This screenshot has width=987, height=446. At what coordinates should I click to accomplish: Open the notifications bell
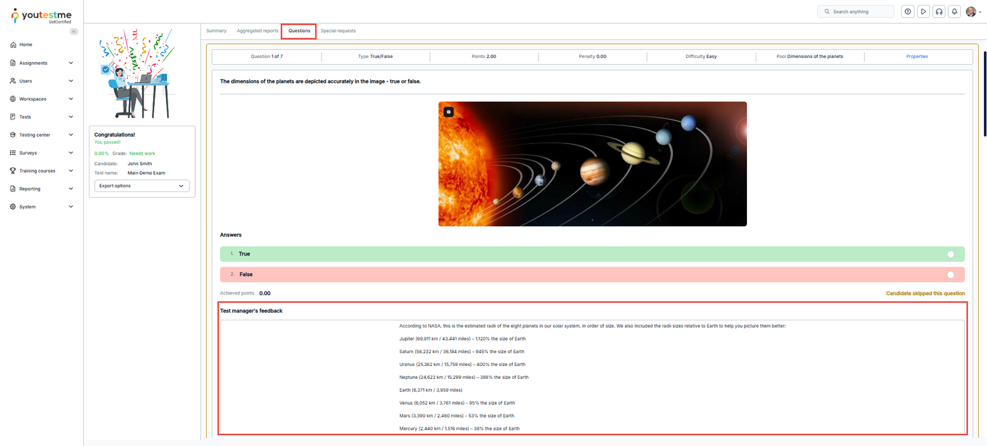[954, 12]
